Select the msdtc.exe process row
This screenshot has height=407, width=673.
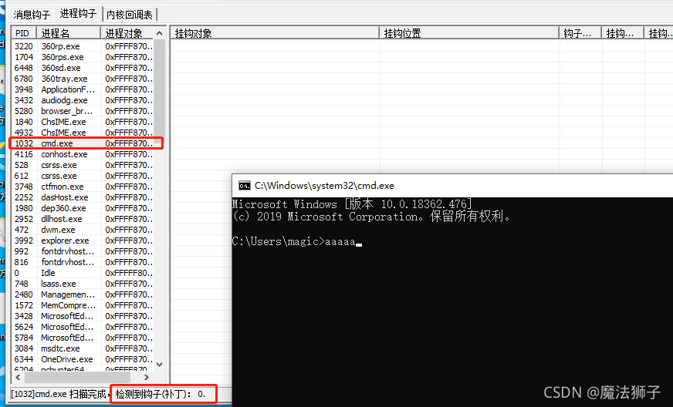pos(83,348)
